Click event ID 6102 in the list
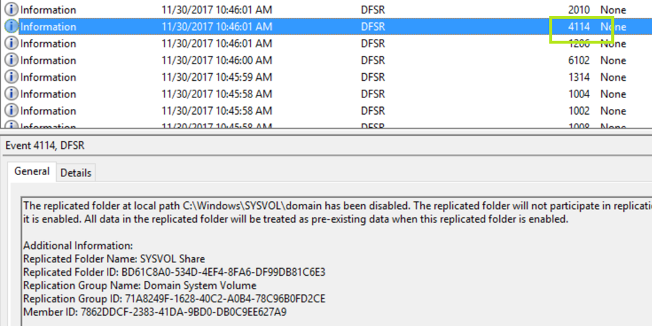The height and width of the screenshot is (326, 652). (579, 60)
